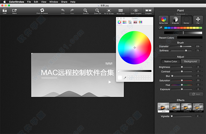Switch to color wheel picker tab
The width and height of the screenshot is (206, 134).
(x=119, y=22)
